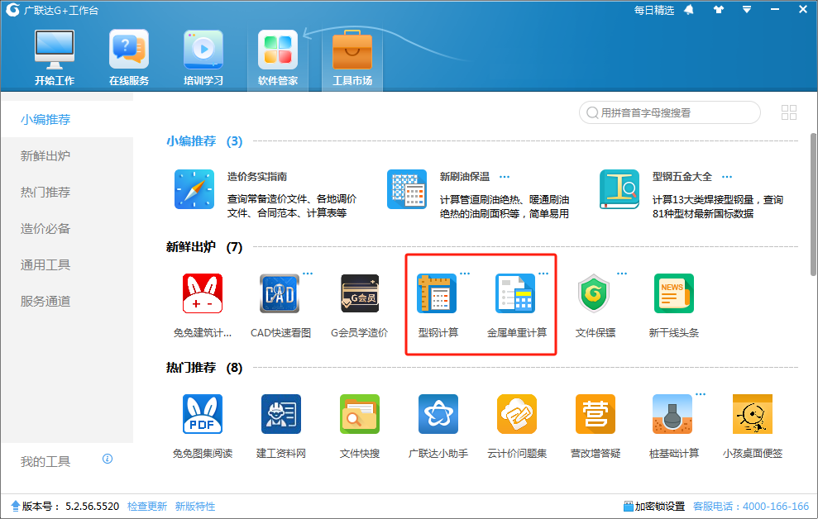Screen dimensions: 818x519
Task: Open 培训学习 video icon
Action: tap(203, 50)
